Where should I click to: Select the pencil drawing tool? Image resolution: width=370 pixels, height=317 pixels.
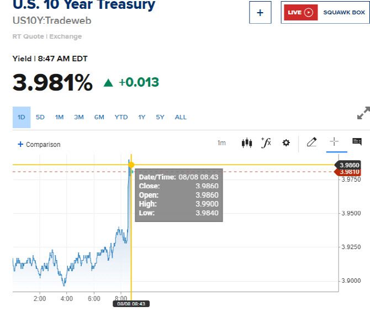[x=311, y=142]
